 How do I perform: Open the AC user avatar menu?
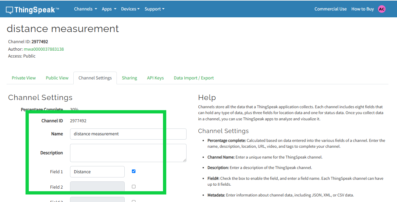[382, 9]
